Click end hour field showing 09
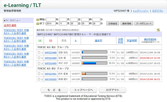Viewport: 167px width, 102px height. (x=85, y=24)
